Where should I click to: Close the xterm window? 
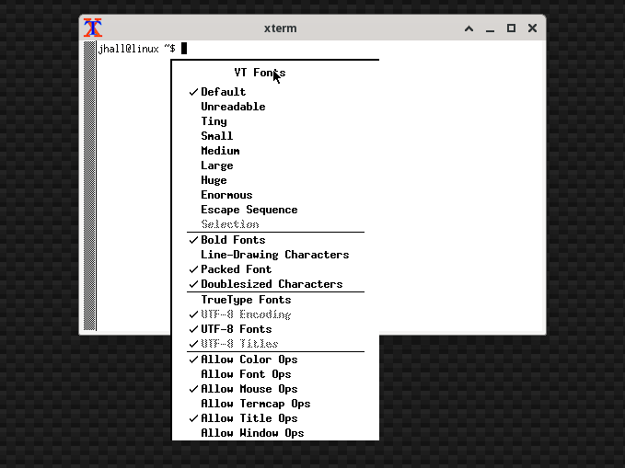[x=532, y=28]
